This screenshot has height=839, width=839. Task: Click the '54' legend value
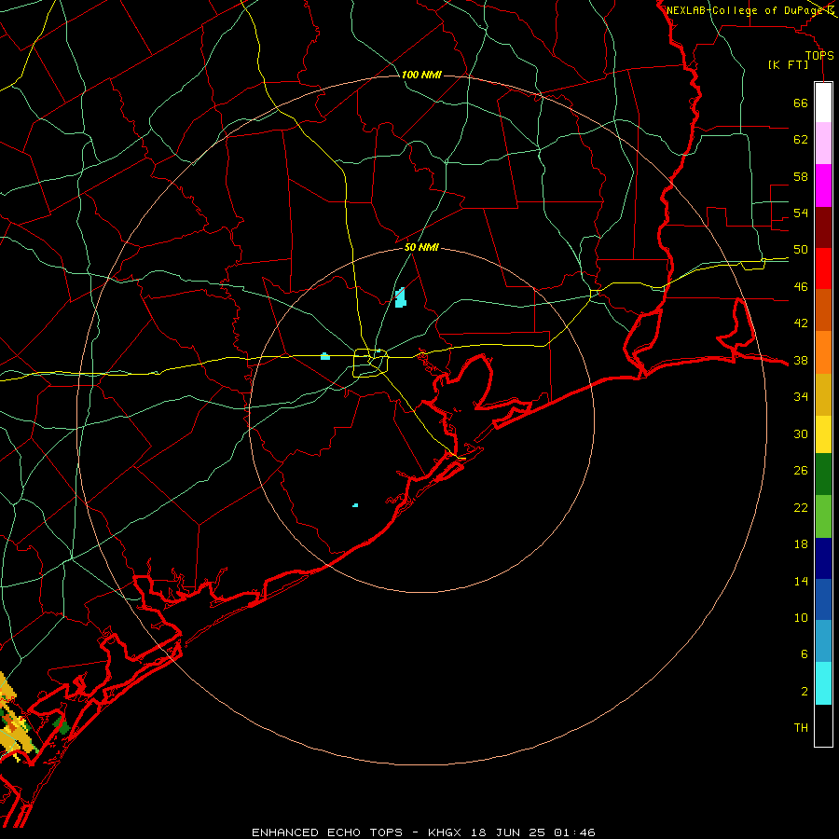801,213
